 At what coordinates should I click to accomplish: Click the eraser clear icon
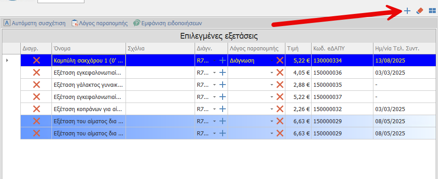(x=420, y=11)
